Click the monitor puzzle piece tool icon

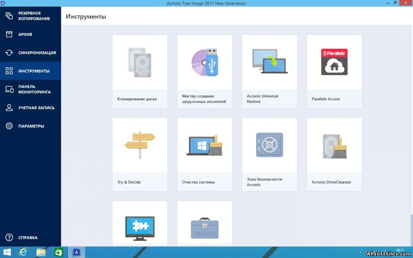click(140, 226)
